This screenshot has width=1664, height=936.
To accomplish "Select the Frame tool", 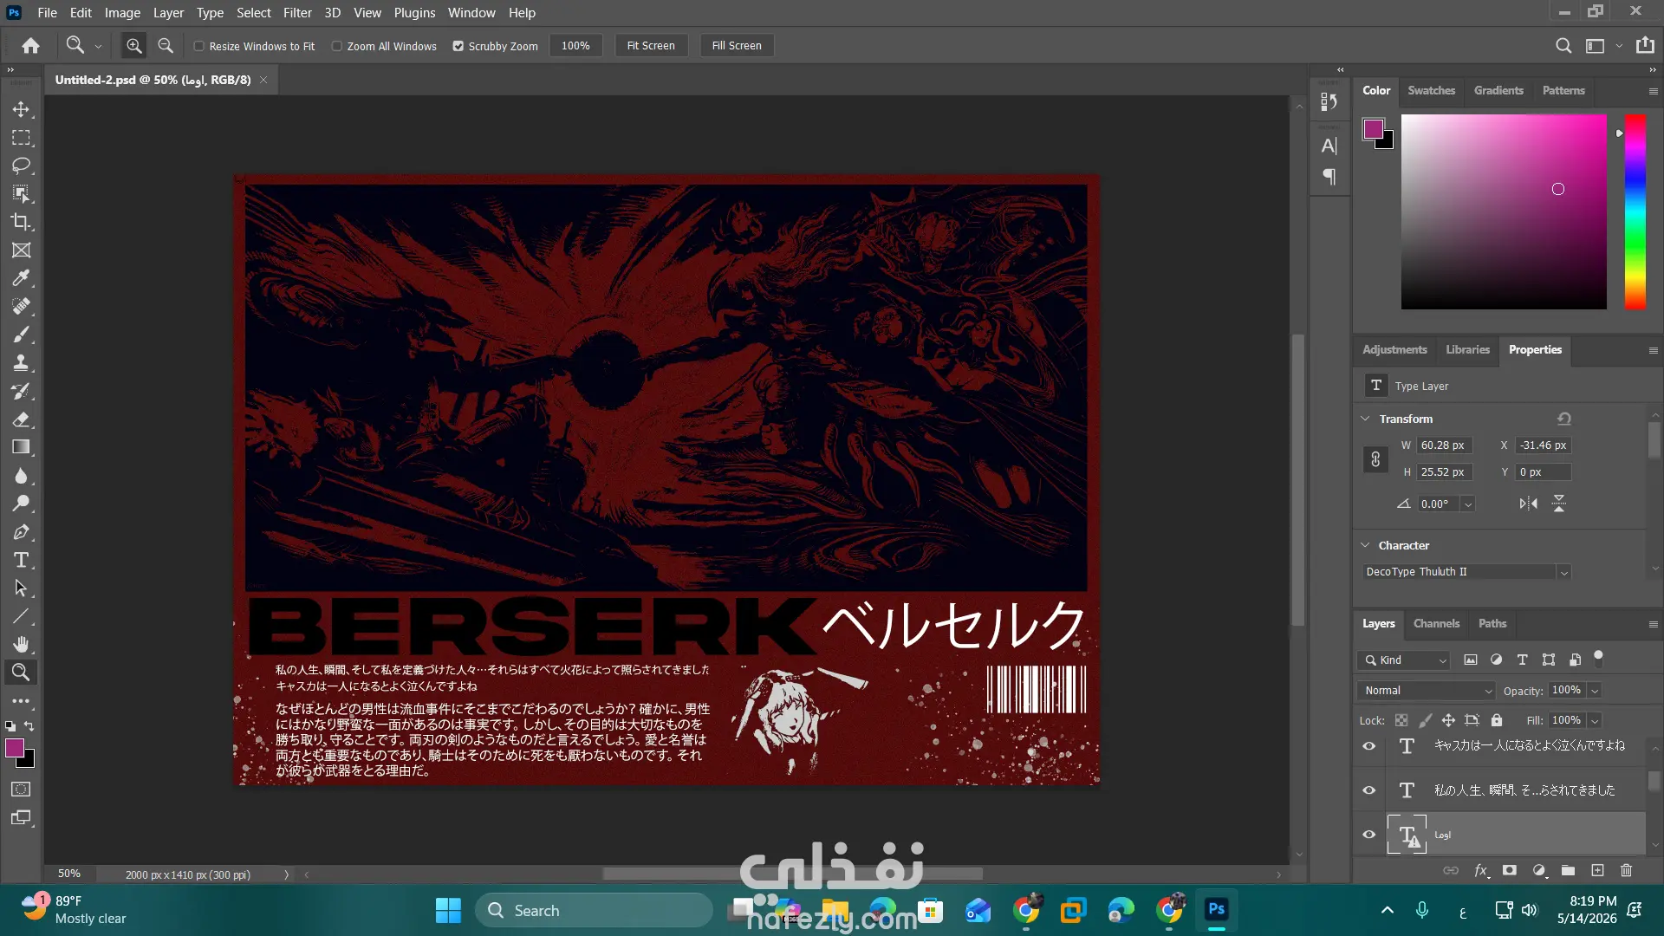I will [21, 250].
